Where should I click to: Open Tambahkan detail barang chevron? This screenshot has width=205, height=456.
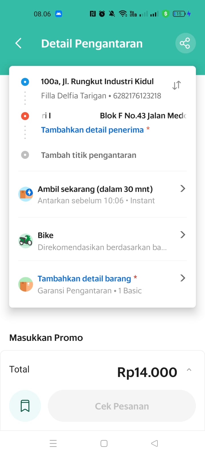183,278
